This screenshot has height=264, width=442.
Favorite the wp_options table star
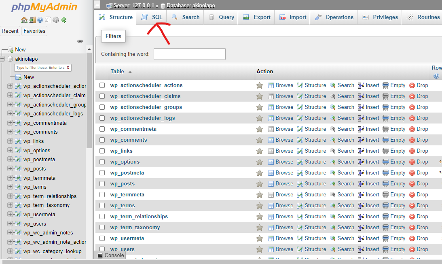(x=260, y=162)
